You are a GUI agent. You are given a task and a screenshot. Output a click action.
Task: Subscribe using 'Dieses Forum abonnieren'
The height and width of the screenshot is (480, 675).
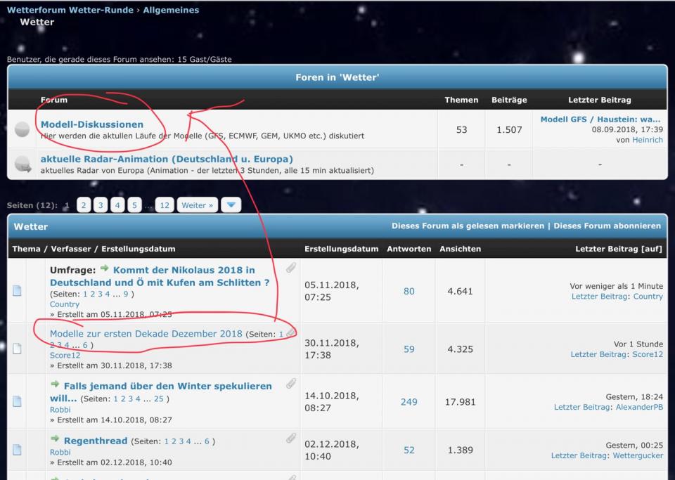point(607,226)
